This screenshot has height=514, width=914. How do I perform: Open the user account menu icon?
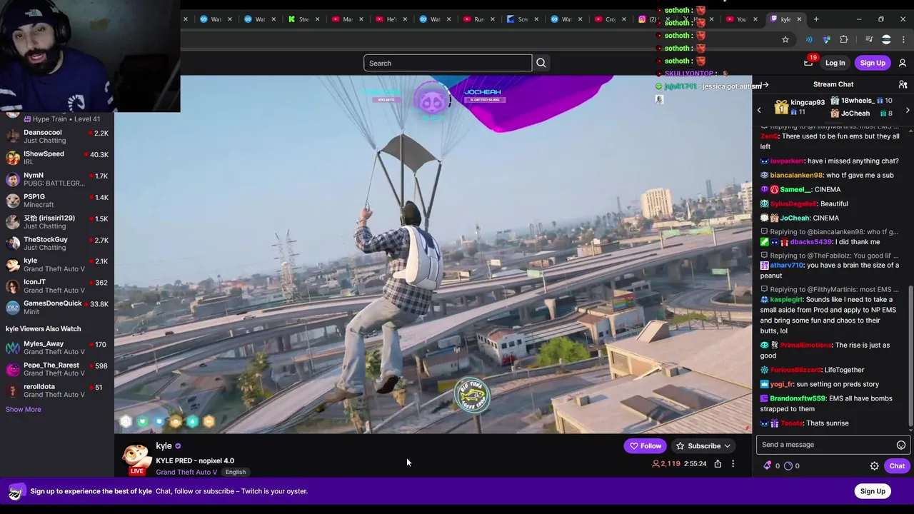pos(903,63)
